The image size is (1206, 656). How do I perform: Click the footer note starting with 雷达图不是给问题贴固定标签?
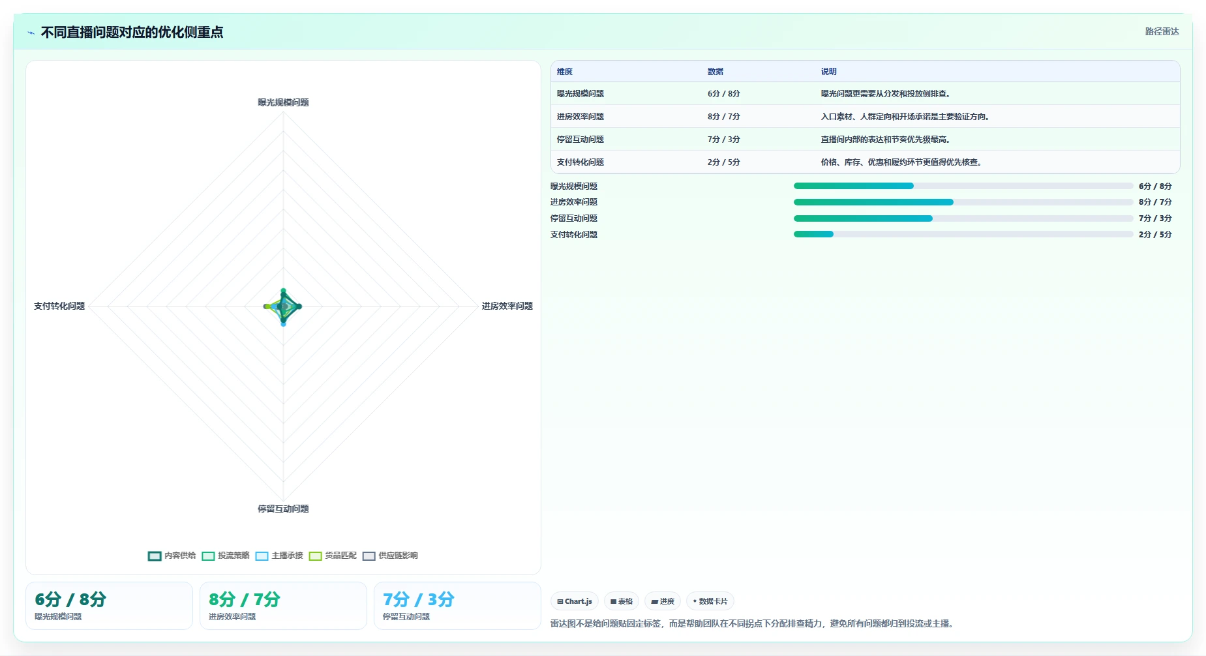point(753,624)
